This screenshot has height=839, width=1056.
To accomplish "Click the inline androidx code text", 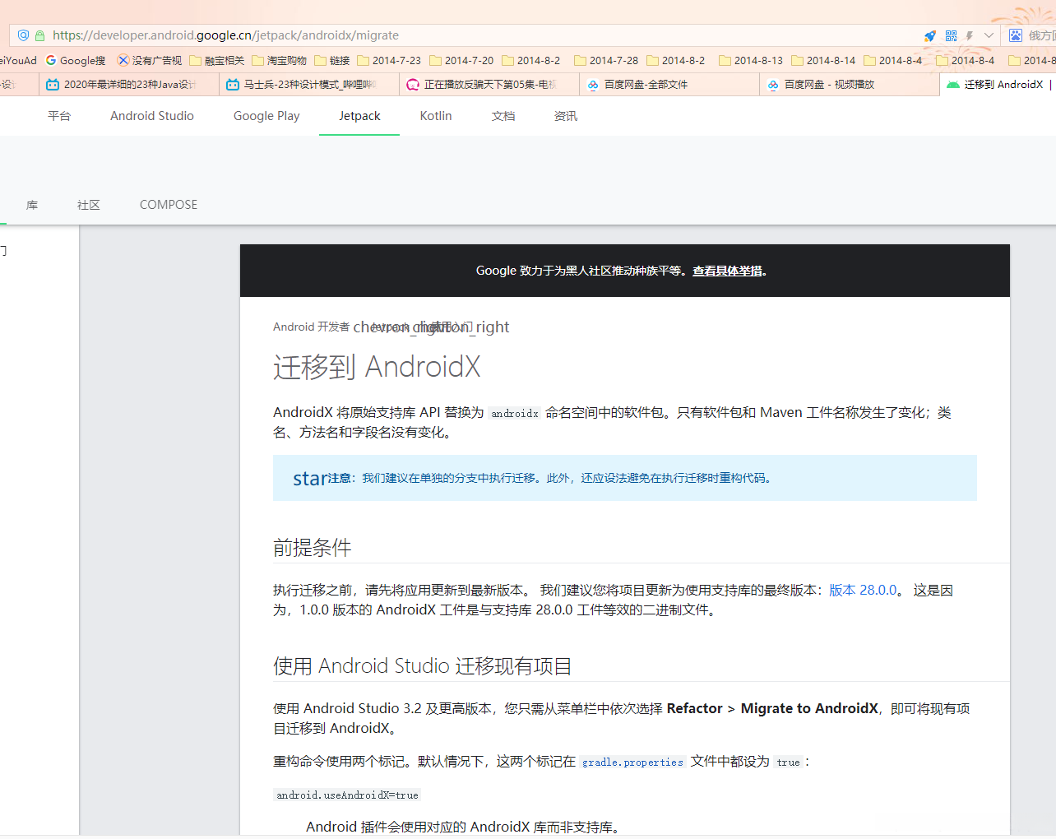I will (515, 414).
